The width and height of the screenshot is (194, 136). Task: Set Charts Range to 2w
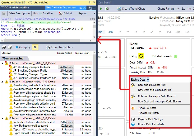pyautogui.click(x=183, y=9)
